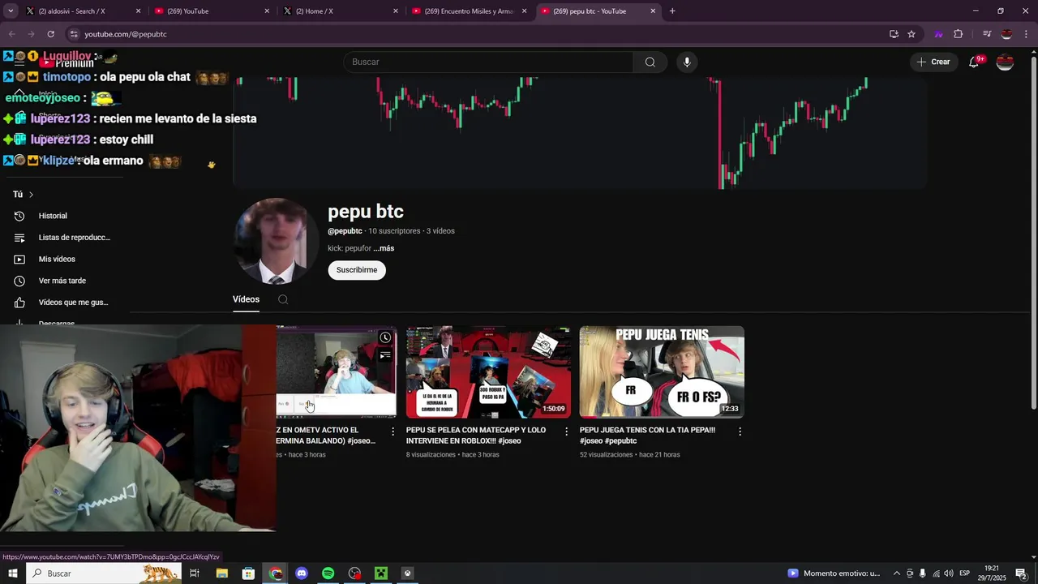Viewport: 1038px width, 584px height.
Task: Close the pepu btc - YouTube tab
Action: [x=654, y=11]
